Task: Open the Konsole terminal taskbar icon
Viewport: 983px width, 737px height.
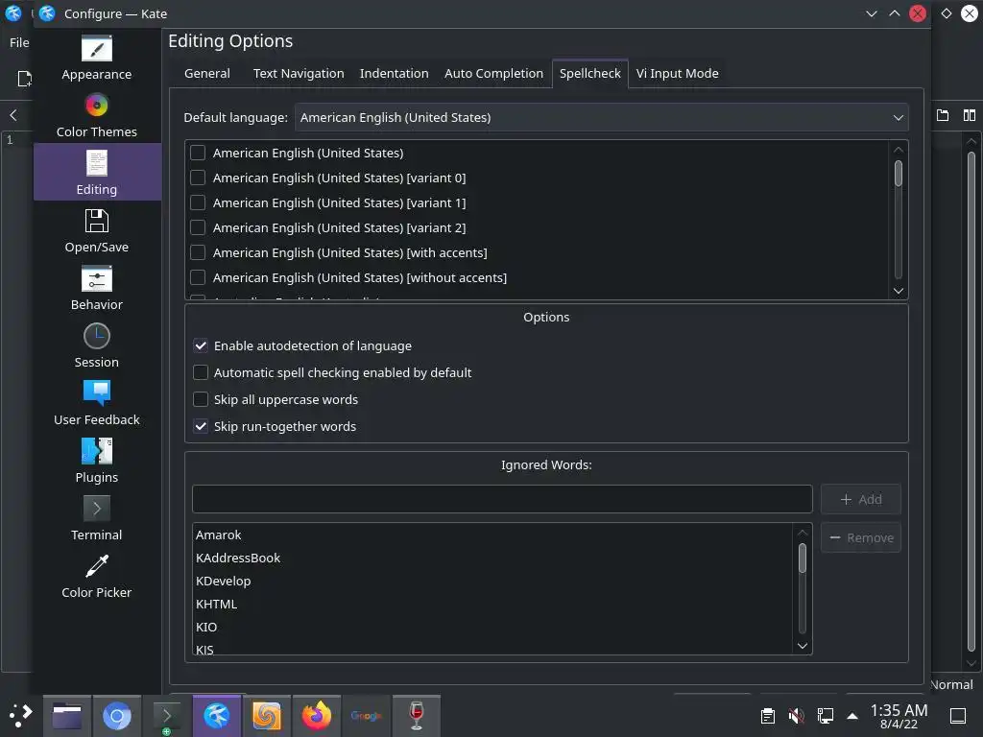Action: tap(167, 716)
